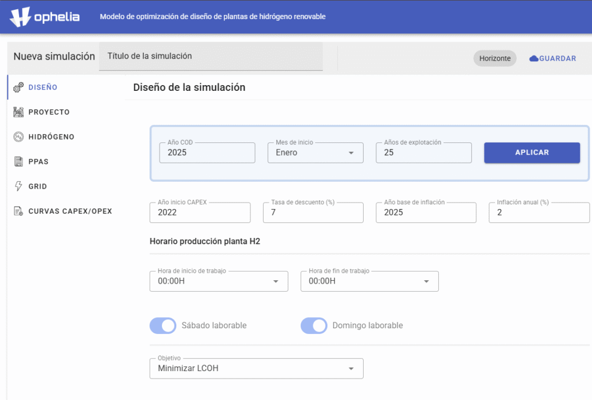Screen dimensions: 592x400
Task: Click the Curvas CAPEX/OPEX sidebar icon
Action: [x=18, y=211]
